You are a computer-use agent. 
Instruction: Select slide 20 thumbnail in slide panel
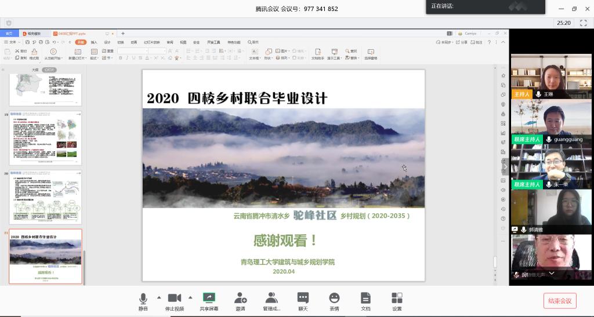[x=45, y=197]
